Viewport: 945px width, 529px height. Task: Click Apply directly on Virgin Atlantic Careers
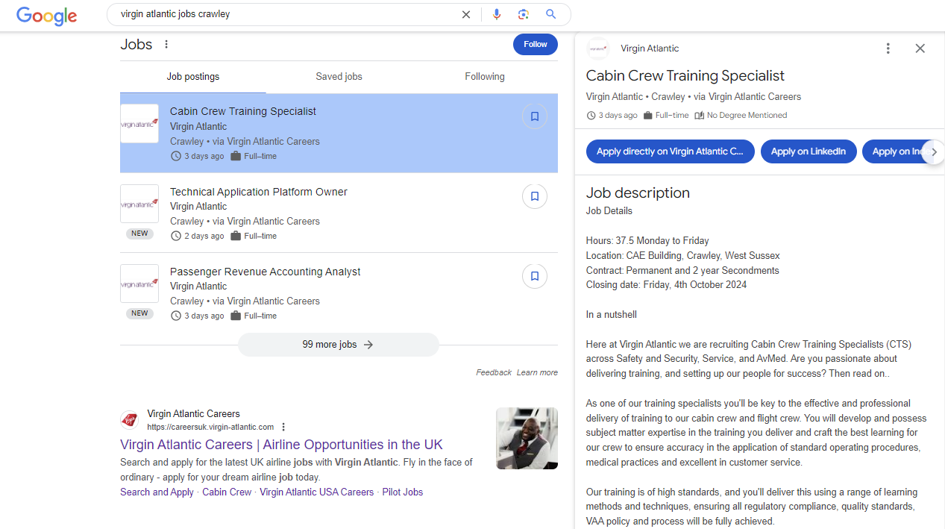(x=671, y=151)
